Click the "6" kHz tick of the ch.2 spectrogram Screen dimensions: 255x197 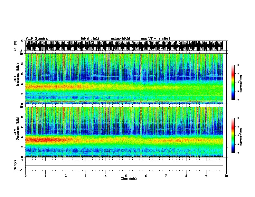click(x=23, y=127)
